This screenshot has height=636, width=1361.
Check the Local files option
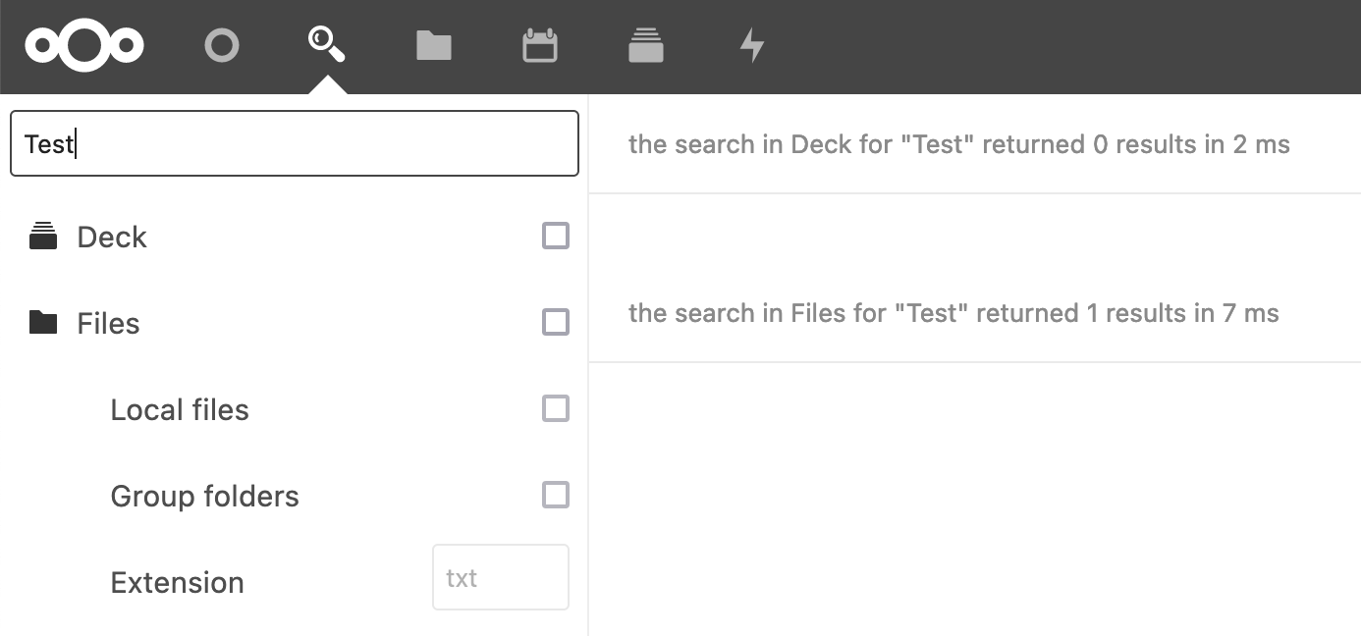[556, 408]
